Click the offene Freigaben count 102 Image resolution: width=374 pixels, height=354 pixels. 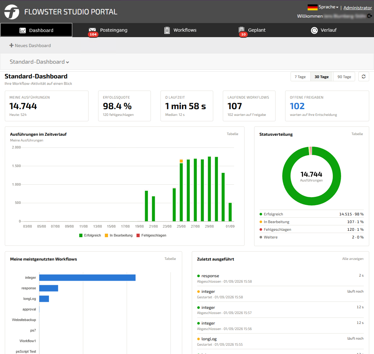click(x=297, y=106)
